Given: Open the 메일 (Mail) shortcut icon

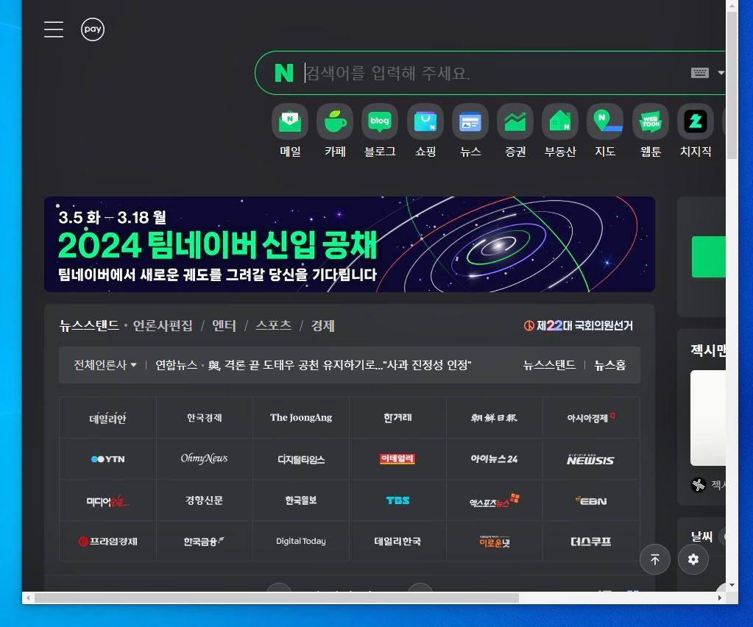Looking at the screenshot, I should click(290, 121).
